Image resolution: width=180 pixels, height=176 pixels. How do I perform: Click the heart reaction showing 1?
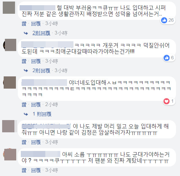click(x=169, y=101)
